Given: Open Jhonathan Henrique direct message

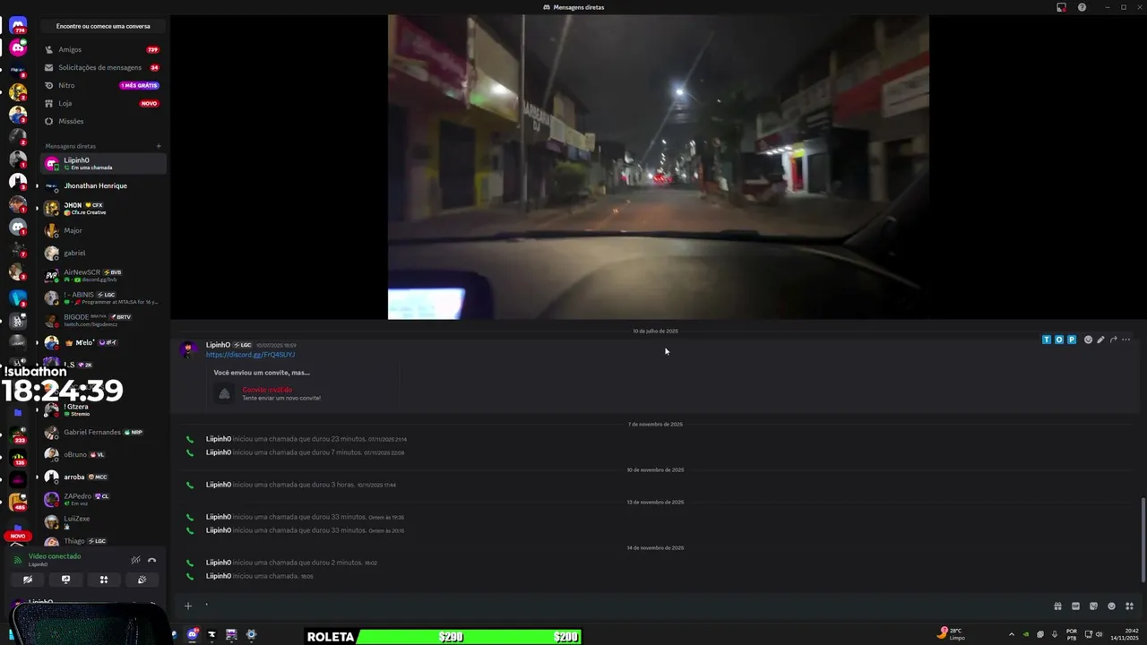Looking at the screenshot, I should click(x=103, y=185).
